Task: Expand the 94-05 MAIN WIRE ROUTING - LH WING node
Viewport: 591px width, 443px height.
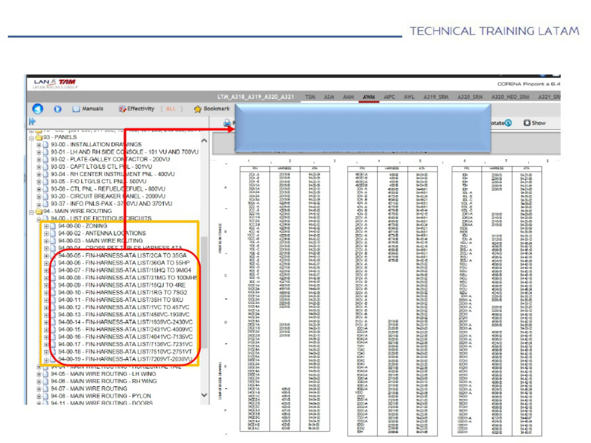Action: [39, 374]
